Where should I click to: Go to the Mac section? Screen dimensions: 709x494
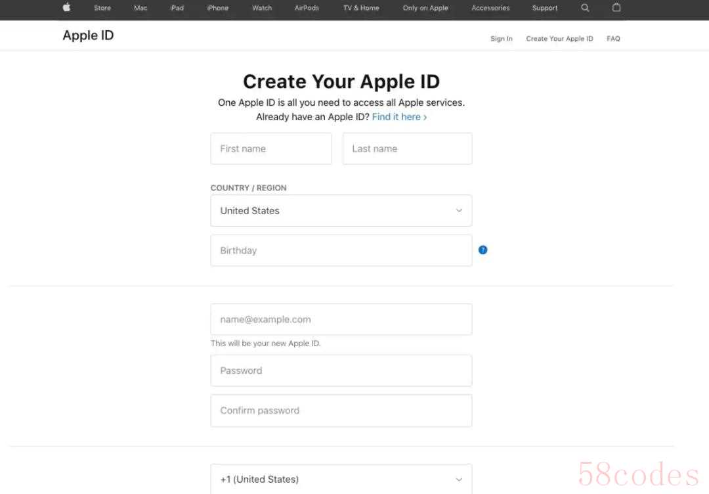pyautogui.click(x=140, y=8)
